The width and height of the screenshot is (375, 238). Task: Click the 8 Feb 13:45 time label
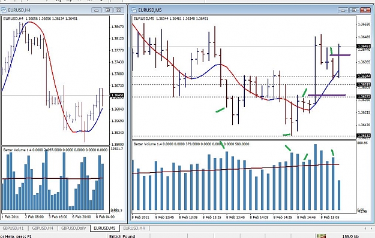pos(235,217)
